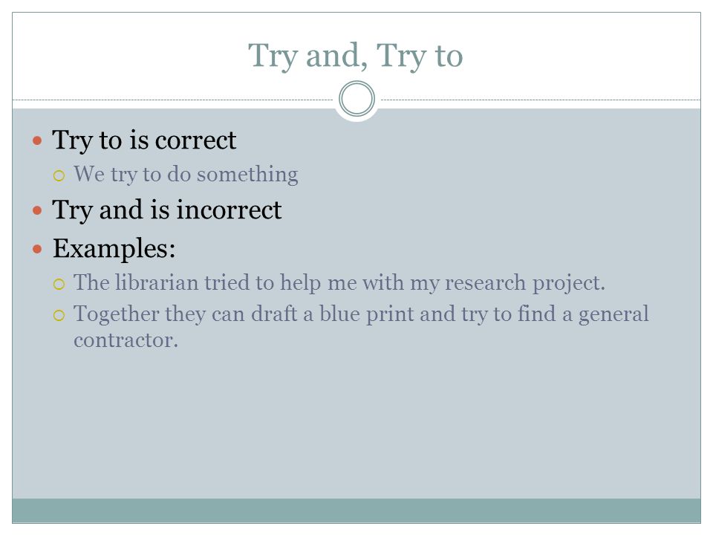Click the double-ring circle ornament below the title

coord(357,99)
